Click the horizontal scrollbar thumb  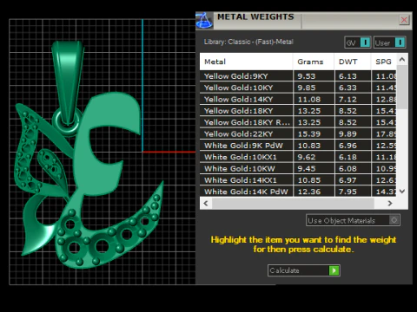[x=293, y=204]
